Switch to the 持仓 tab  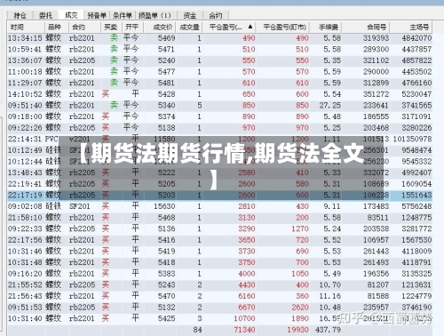click(20, 15)
